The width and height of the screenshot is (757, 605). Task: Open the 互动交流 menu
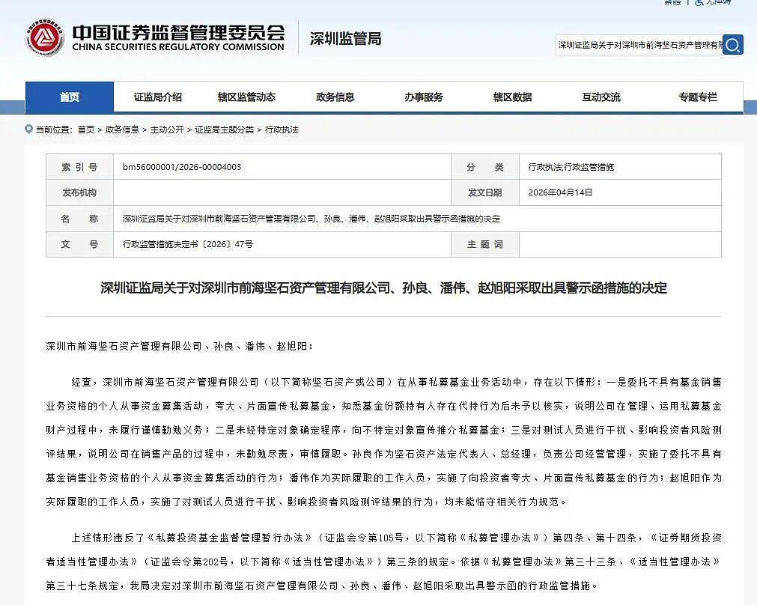[601, 97]
